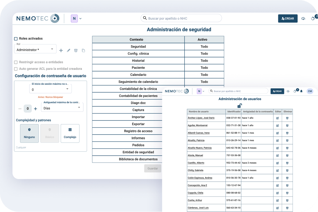Click identifier 757-53-36-08 cell
318x212 pixels.
click(233, 156)
